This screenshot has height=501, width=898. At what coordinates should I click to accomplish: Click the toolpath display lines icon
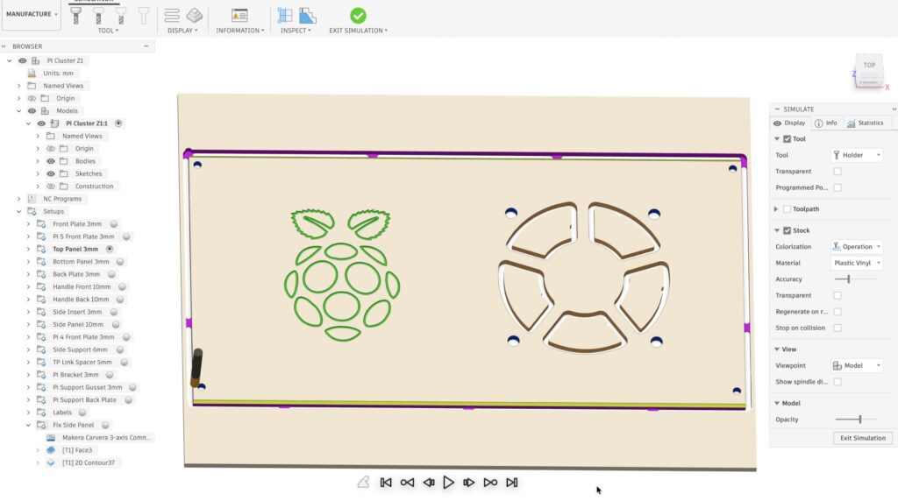(172, 16)
